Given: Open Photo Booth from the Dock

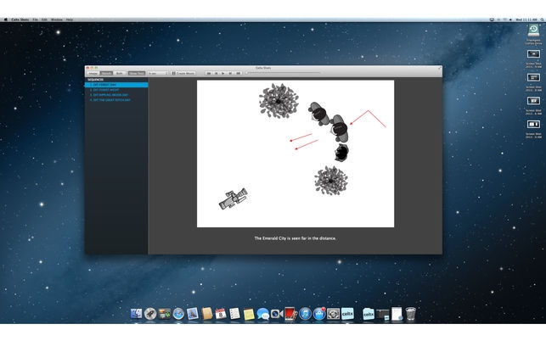Looking at the screenshot, I should pos(290,314).
